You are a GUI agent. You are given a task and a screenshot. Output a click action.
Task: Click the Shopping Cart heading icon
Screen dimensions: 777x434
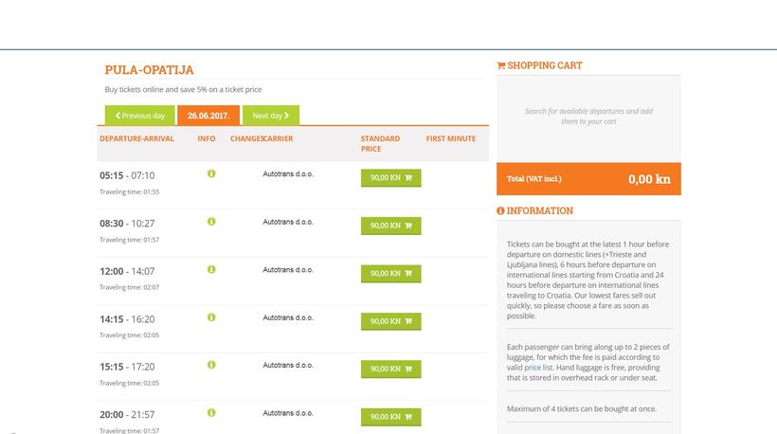click(x=501, y=66)
